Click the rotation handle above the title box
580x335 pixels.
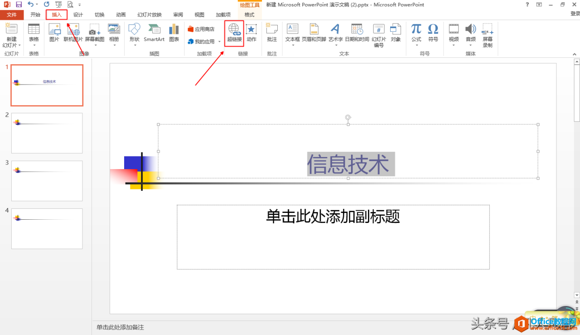pyautogui.click(x=348, y=118)
